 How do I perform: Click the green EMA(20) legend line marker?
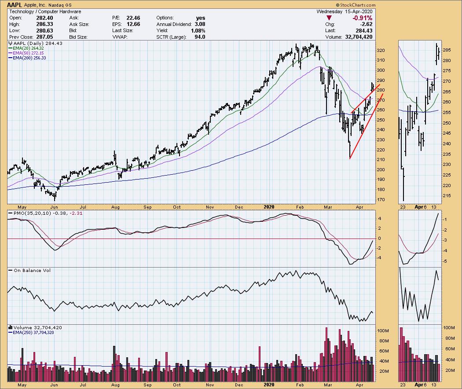[x=10, y=48]
